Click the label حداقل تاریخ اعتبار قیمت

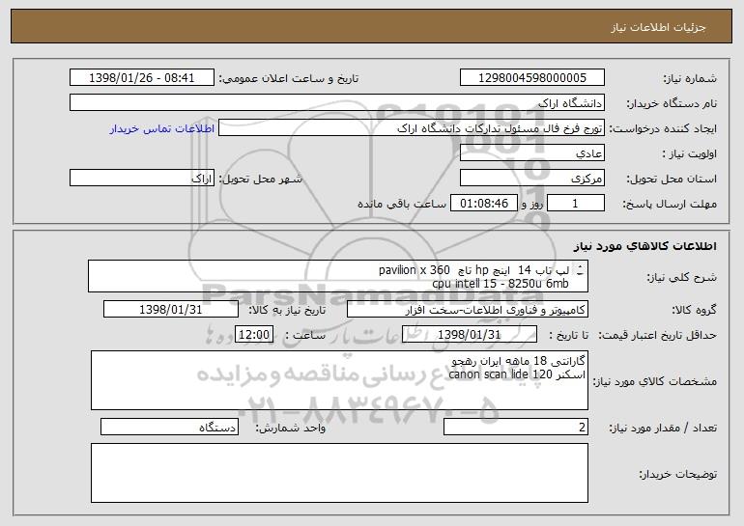point(658,336)
